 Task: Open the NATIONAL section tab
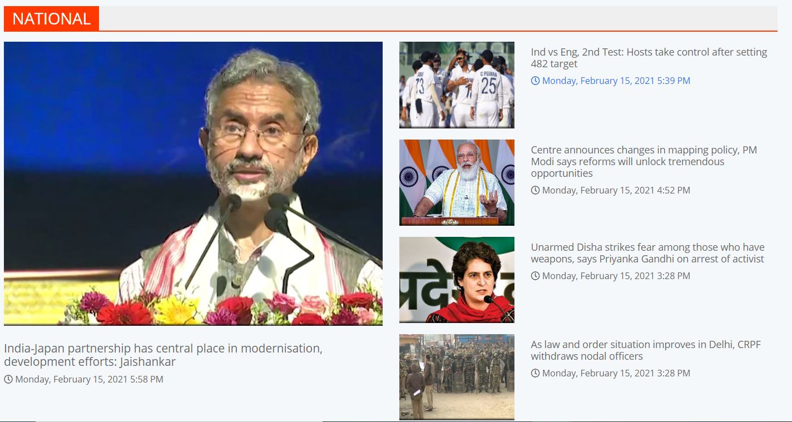click(x=51, y=18)
